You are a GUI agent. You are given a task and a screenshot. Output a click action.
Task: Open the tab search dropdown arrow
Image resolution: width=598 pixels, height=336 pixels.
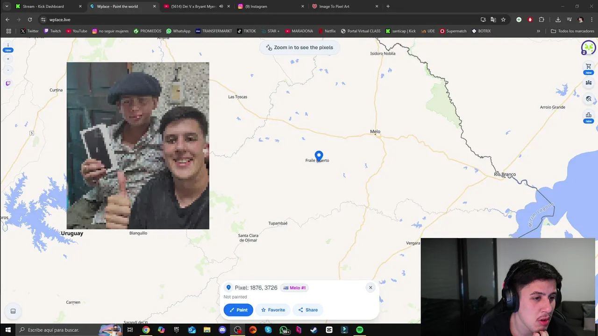[7, 7]
